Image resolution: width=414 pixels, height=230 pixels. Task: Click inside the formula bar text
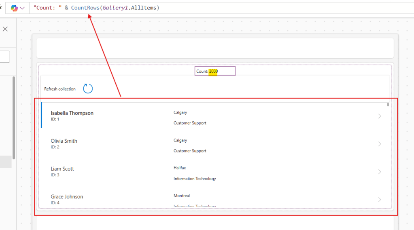pos(96,8)
